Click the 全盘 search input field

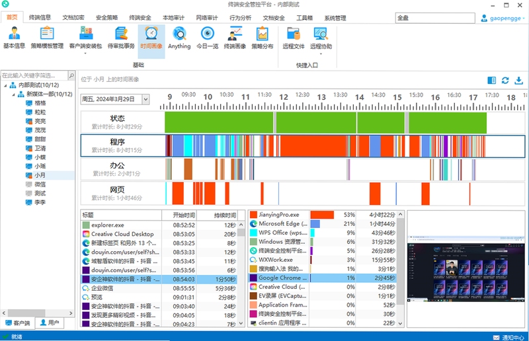(x=435, y=18)
